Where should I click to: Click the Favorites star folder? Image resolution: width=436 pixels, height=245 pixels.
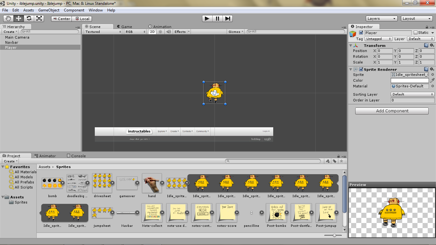7,167
